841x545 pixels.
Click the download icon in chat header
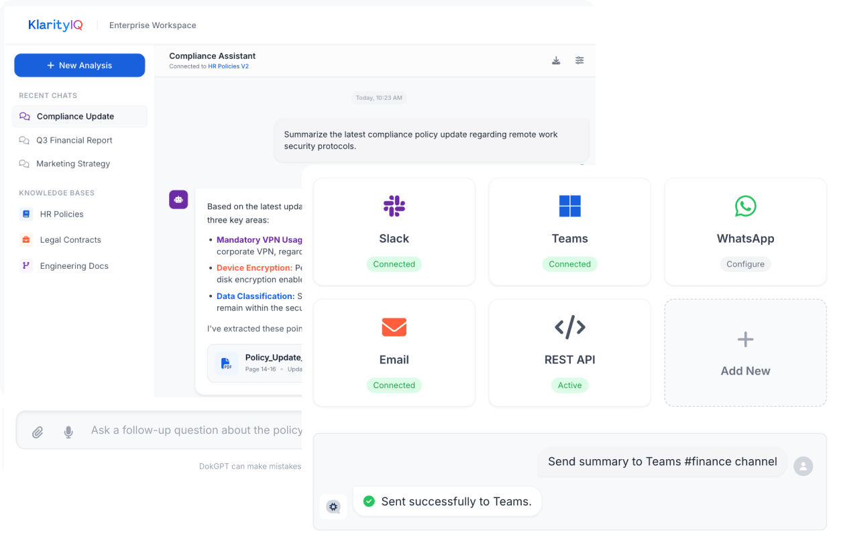(556, 60)
